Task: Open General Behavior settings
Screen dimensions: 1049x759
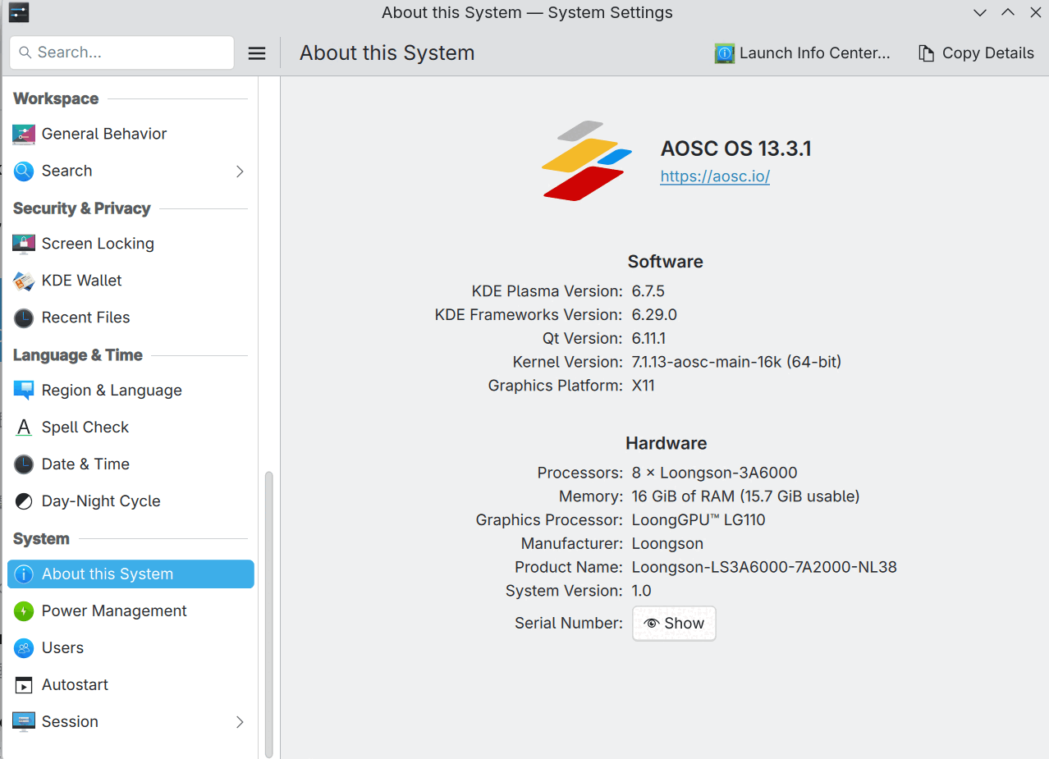Action: pyautogui.click(x=131, y=134)
